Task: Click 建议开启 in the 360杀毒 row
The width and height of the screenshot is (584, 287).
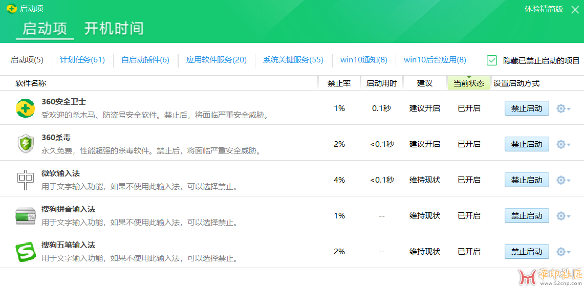Action: (425, 144)
